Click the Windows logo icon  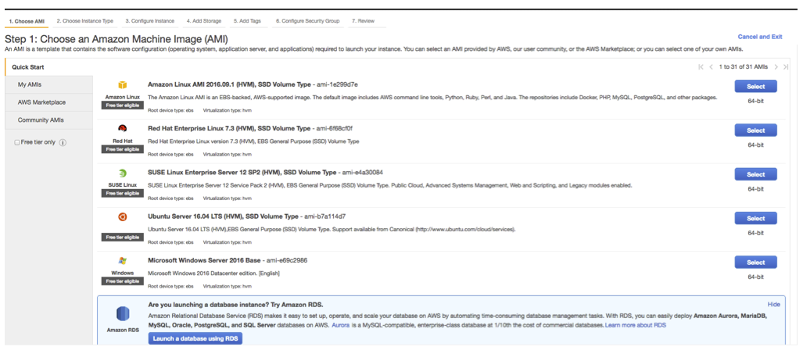pos(123,261)
